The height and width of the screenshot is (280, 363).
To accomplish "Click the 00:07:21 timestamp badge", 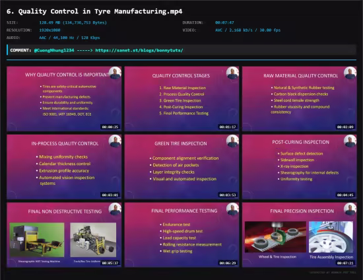I will pyautogui.click(x=345, y=263).
